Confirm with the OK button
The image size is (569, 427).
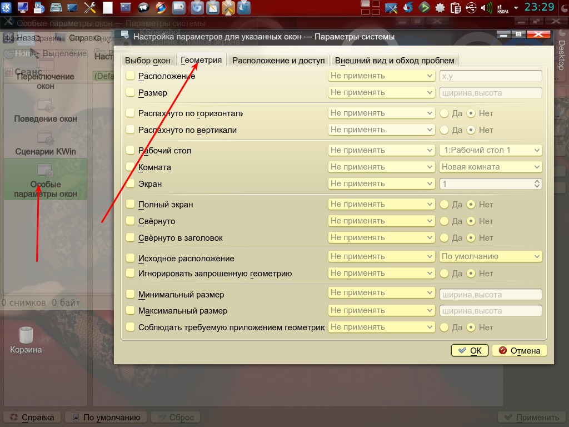coord(470,350)
